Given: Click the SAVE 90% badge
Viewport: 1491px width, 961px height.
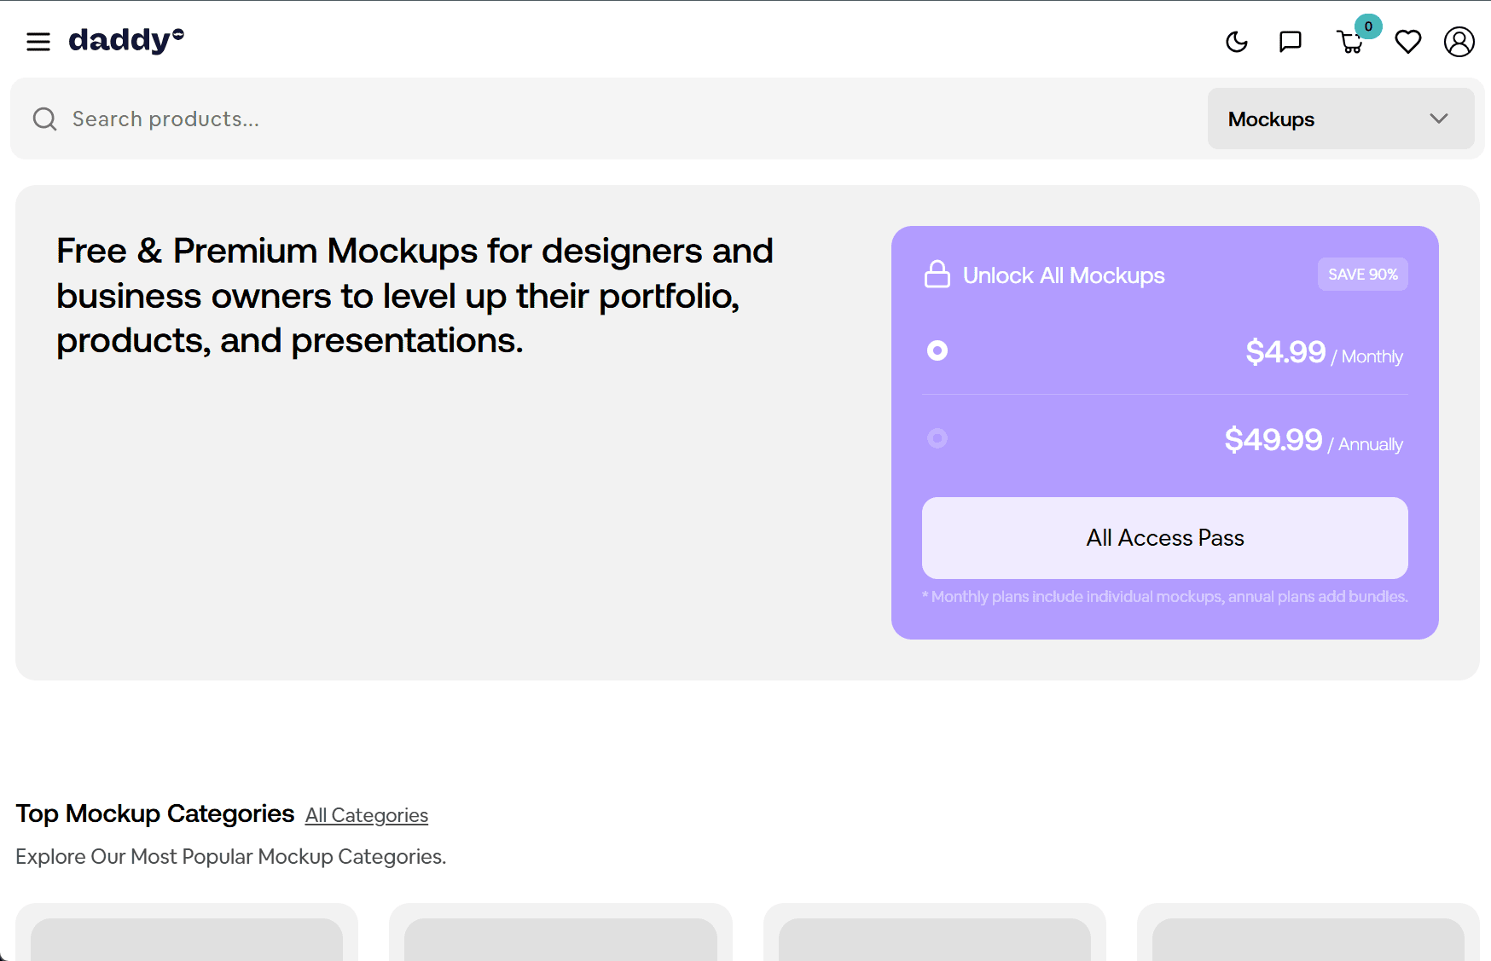Looking at the screenshot, I should (x=1362, y=275).
